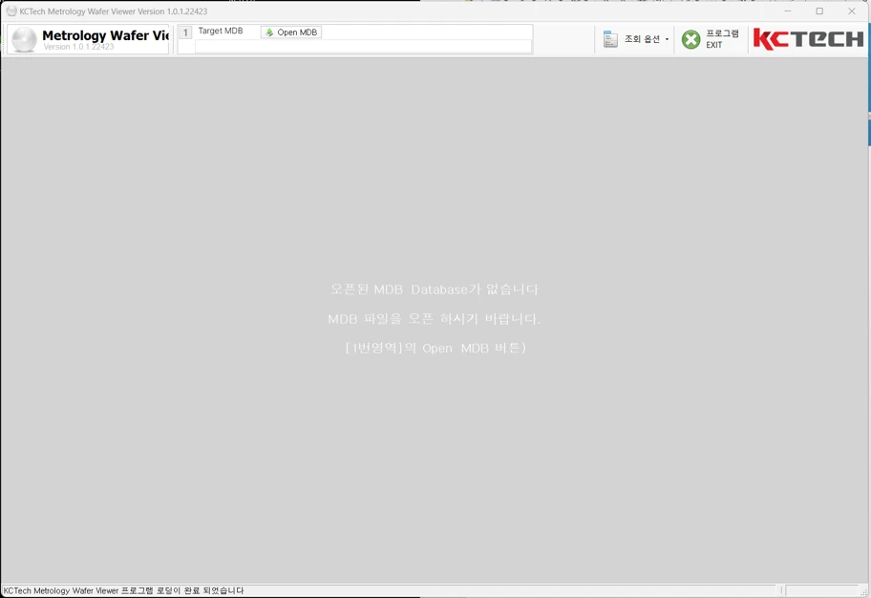Click the 프로그램 EXIT button label

(722, 39)
